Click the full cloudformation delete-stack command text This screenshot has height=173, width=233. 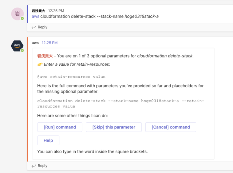point(121,104)
